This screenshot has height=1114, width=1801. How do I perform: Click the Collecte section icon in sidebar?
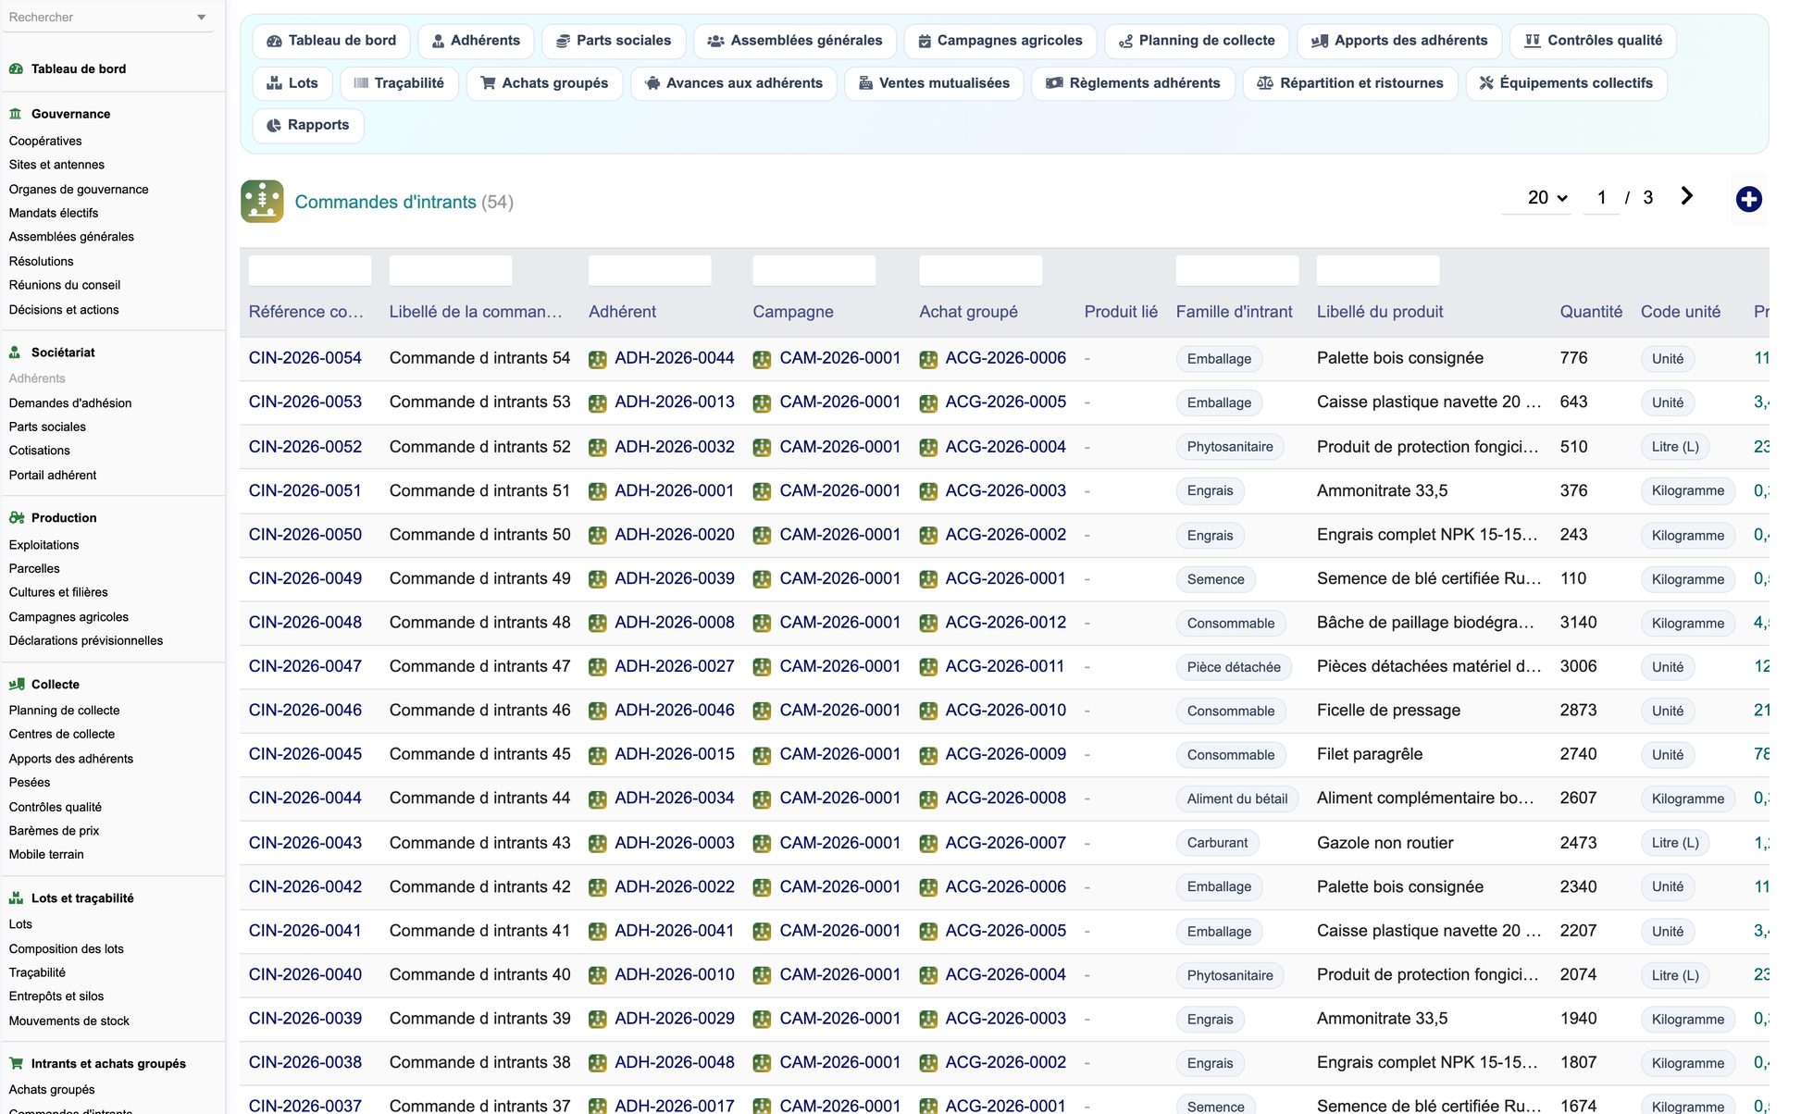pyautogui.click(x=16, y=685)
